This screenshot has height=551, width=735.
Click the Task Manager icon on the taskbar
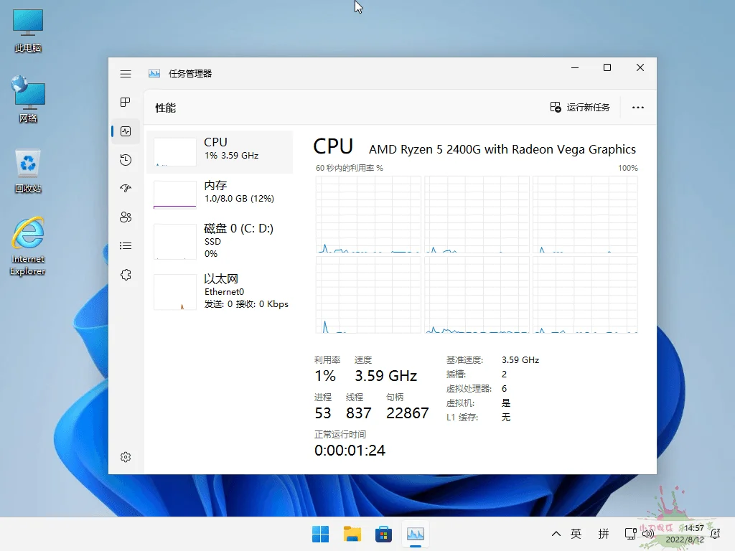coord(415,534)
